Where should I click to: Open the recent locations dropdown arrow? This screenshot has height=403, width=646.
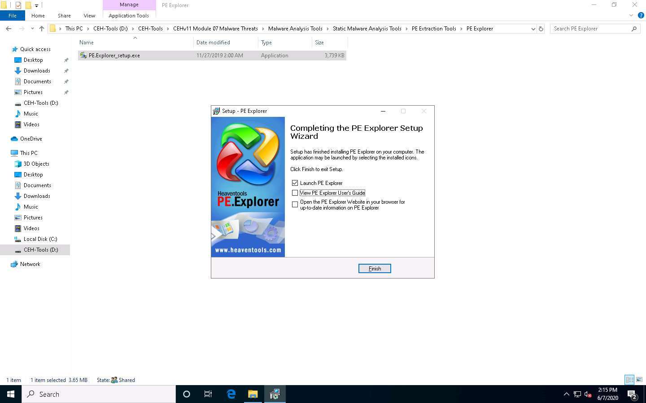click(x=32, y=29)
